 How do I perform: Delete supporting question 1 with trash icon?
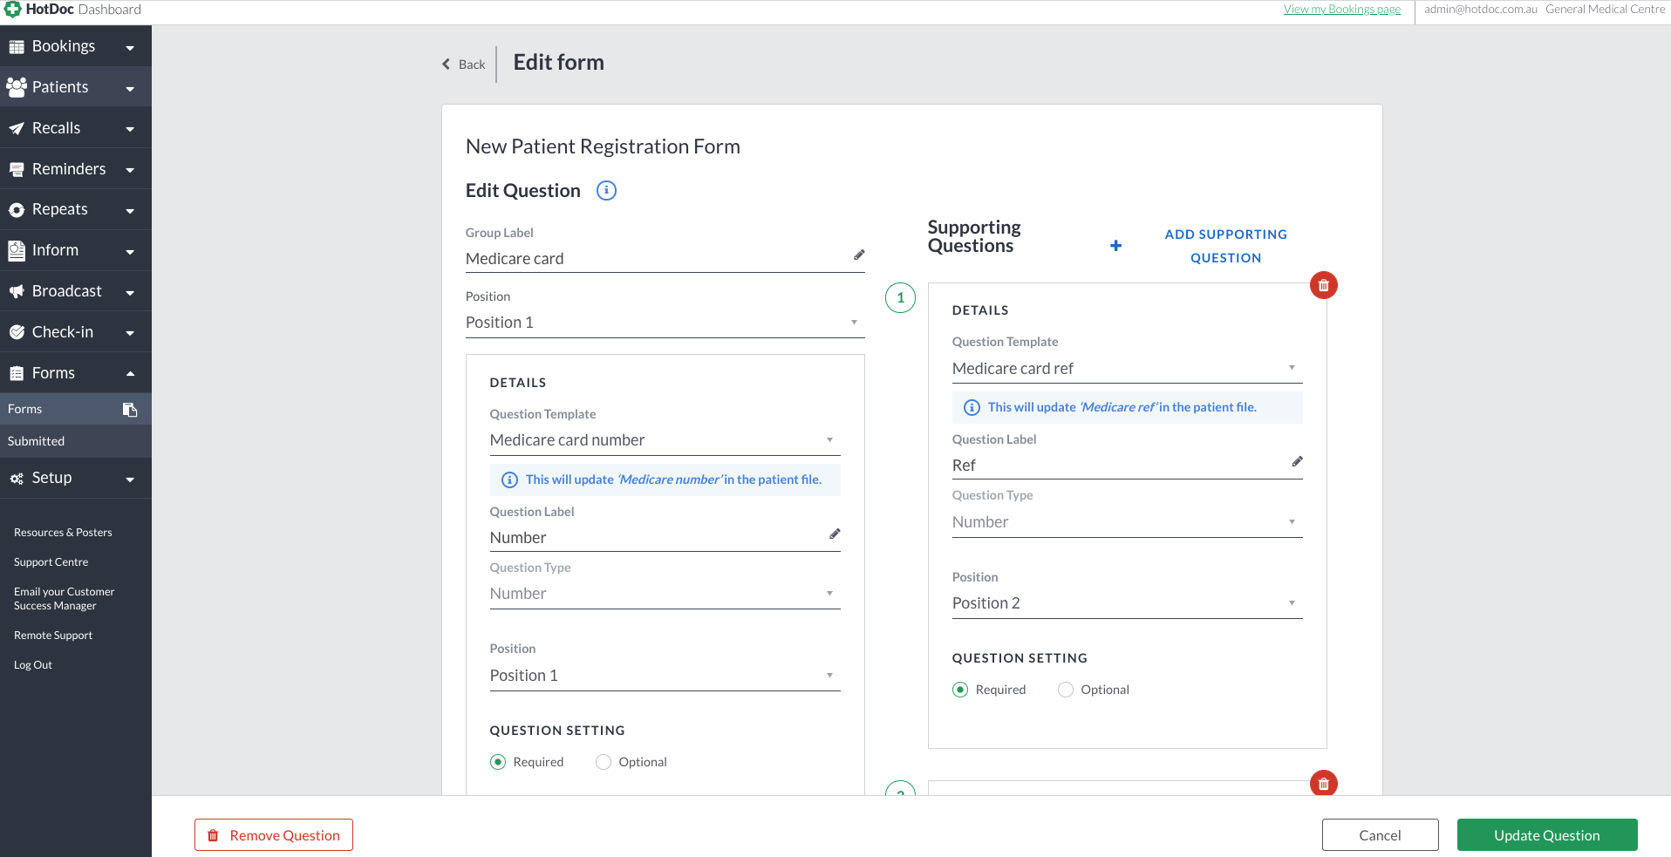click(x=1324, y=285)
